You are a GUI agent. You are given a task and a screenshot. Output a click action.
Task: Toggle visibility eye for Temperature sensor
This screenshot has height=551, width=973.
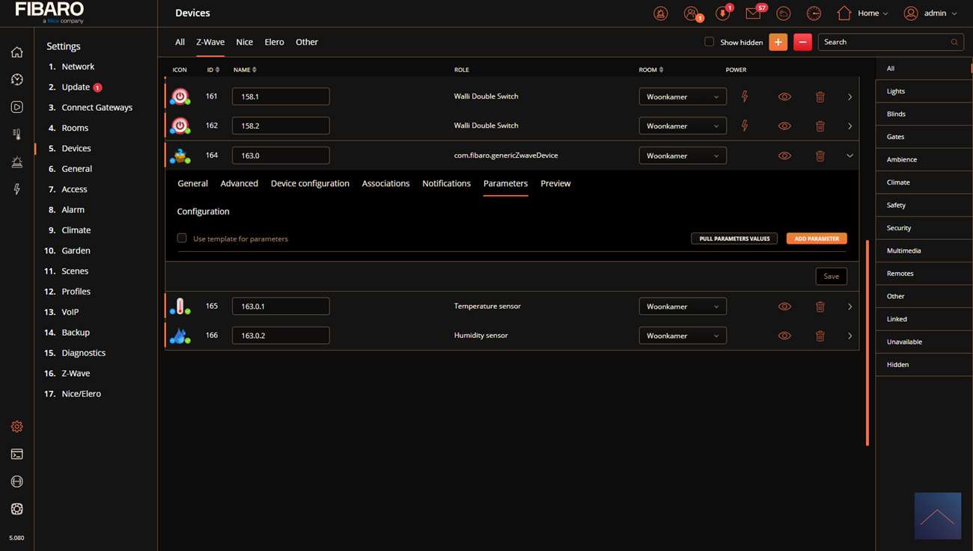click(784, 307)
